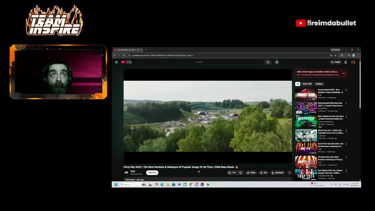Open the weather widget on the taskbar
Image resolution: width=375 pixels, height=211 pixels.
[x=317, y=184]
